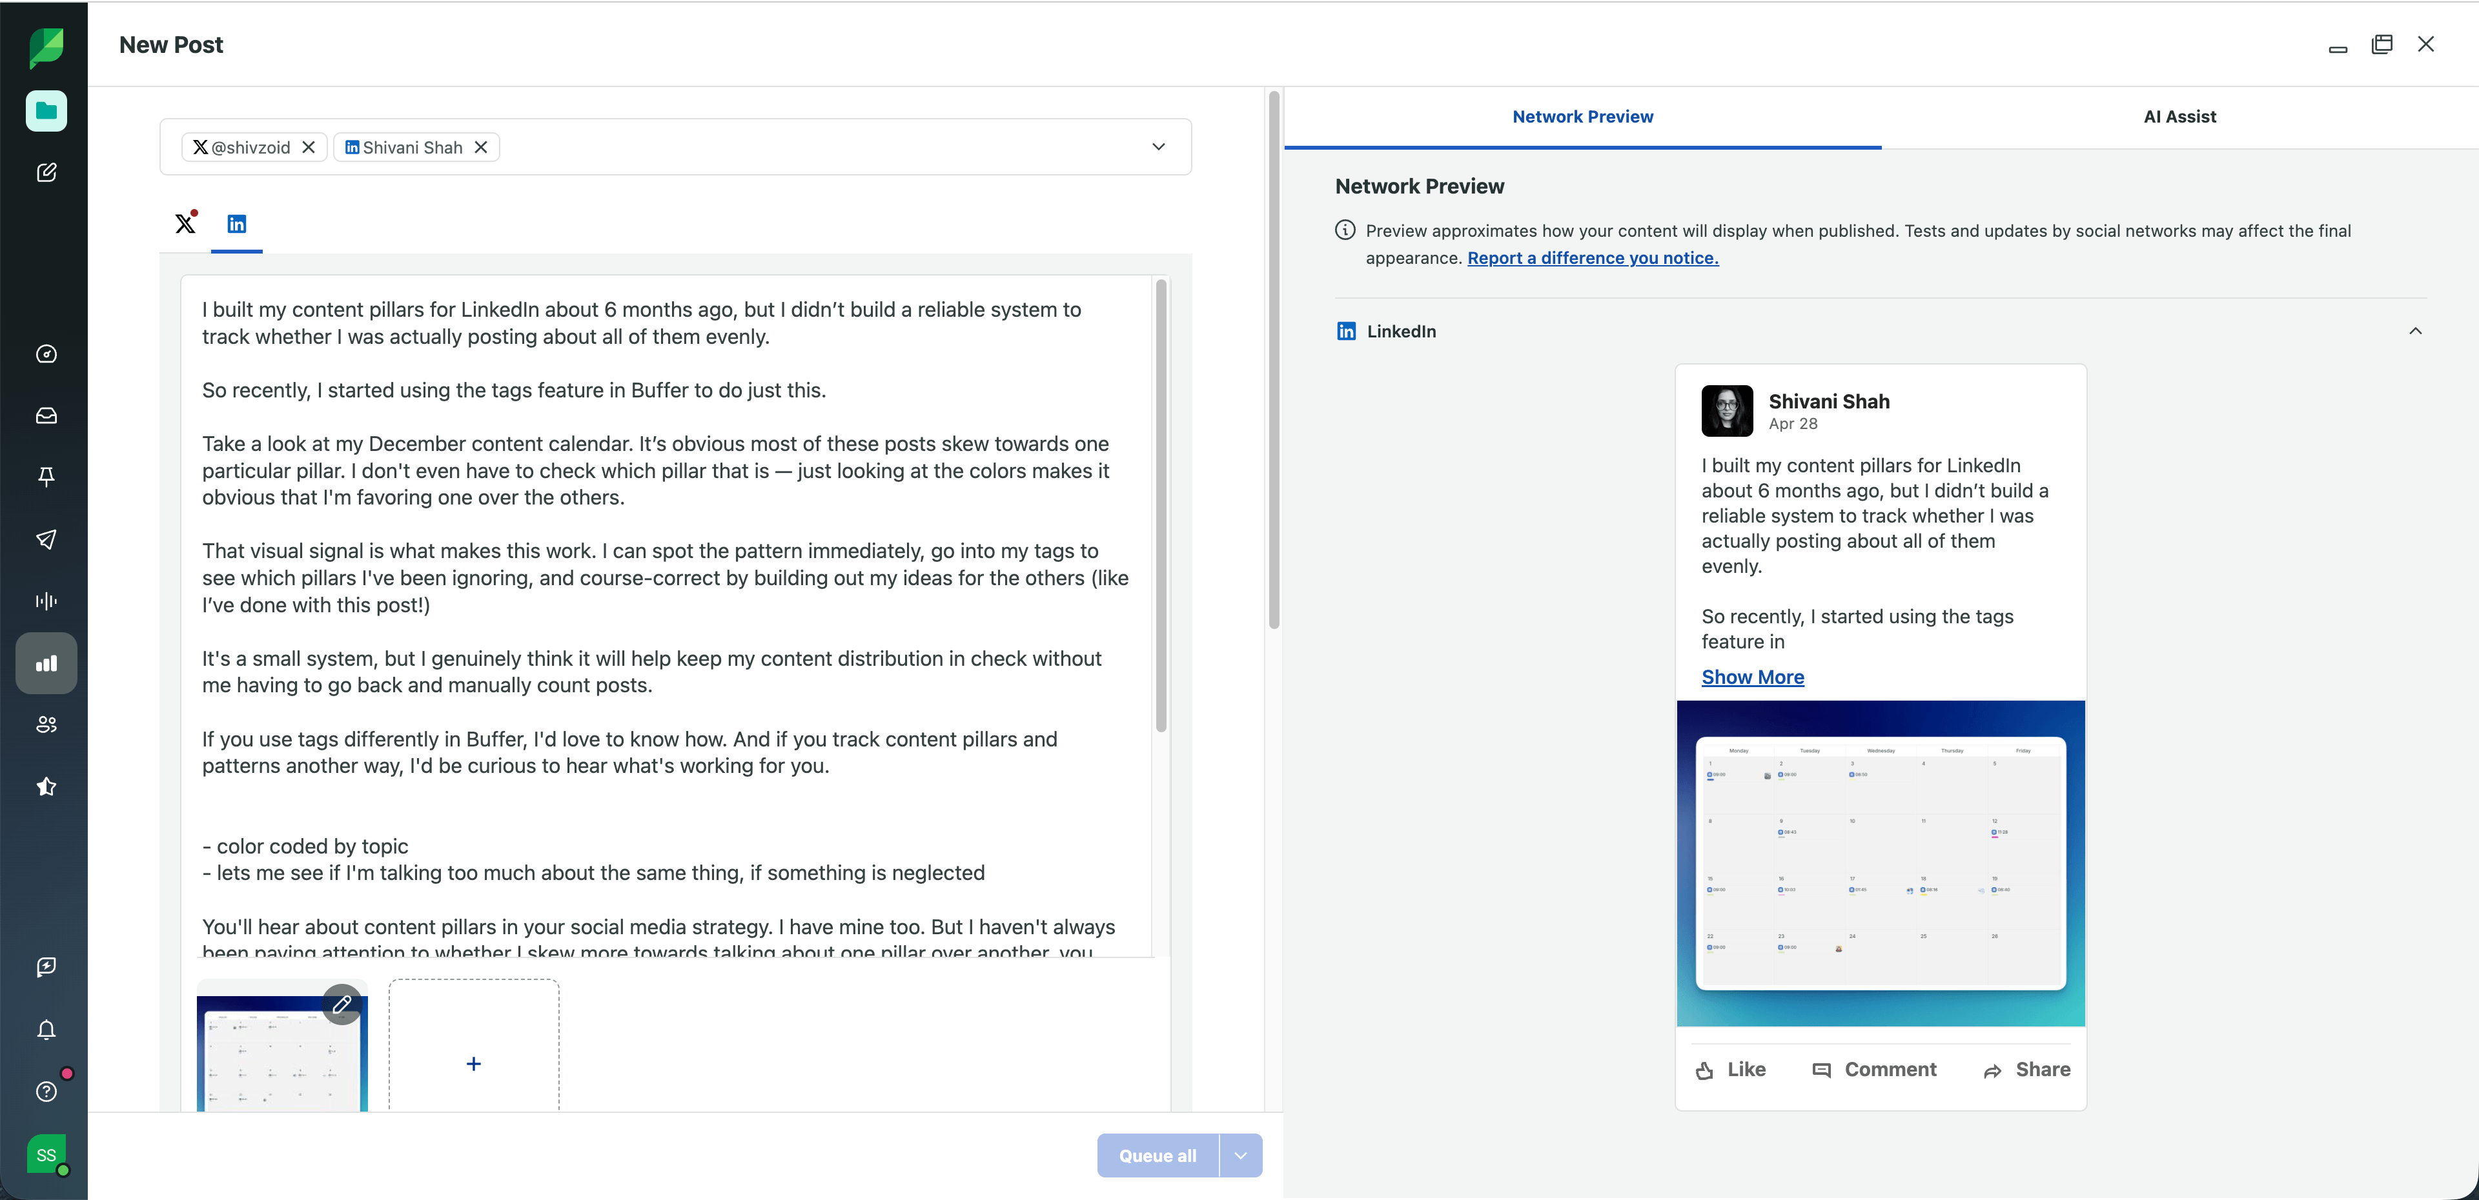Viewport: 2479px width, 1200px height.
Task: Click Share in the LinkedIn preview
Action: pos(2026,1070)
